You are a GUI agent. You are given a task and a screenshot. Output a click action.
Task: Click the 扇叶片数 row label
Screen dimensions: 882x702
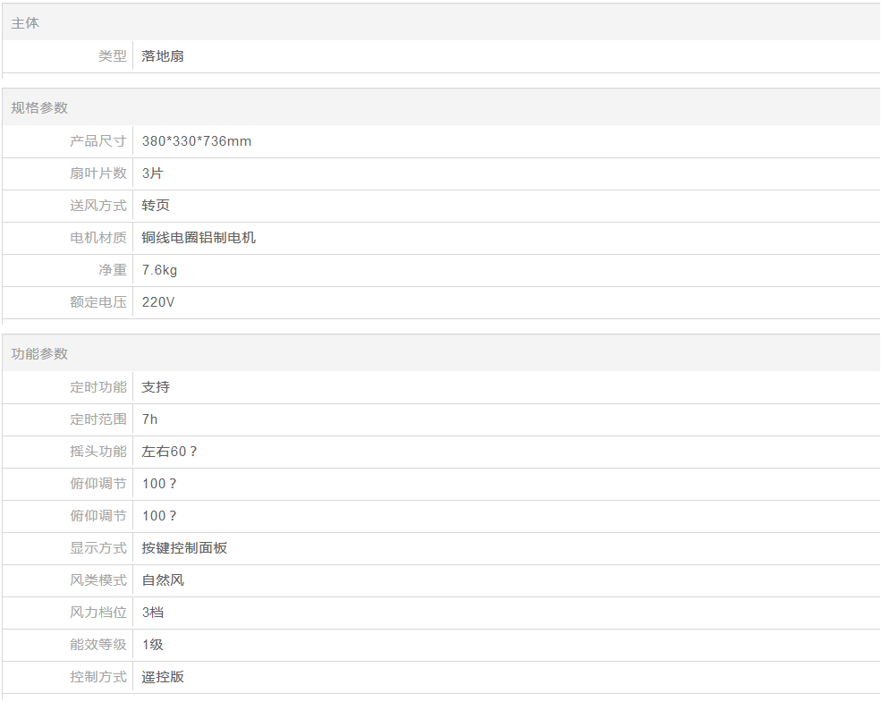(98, 173)
